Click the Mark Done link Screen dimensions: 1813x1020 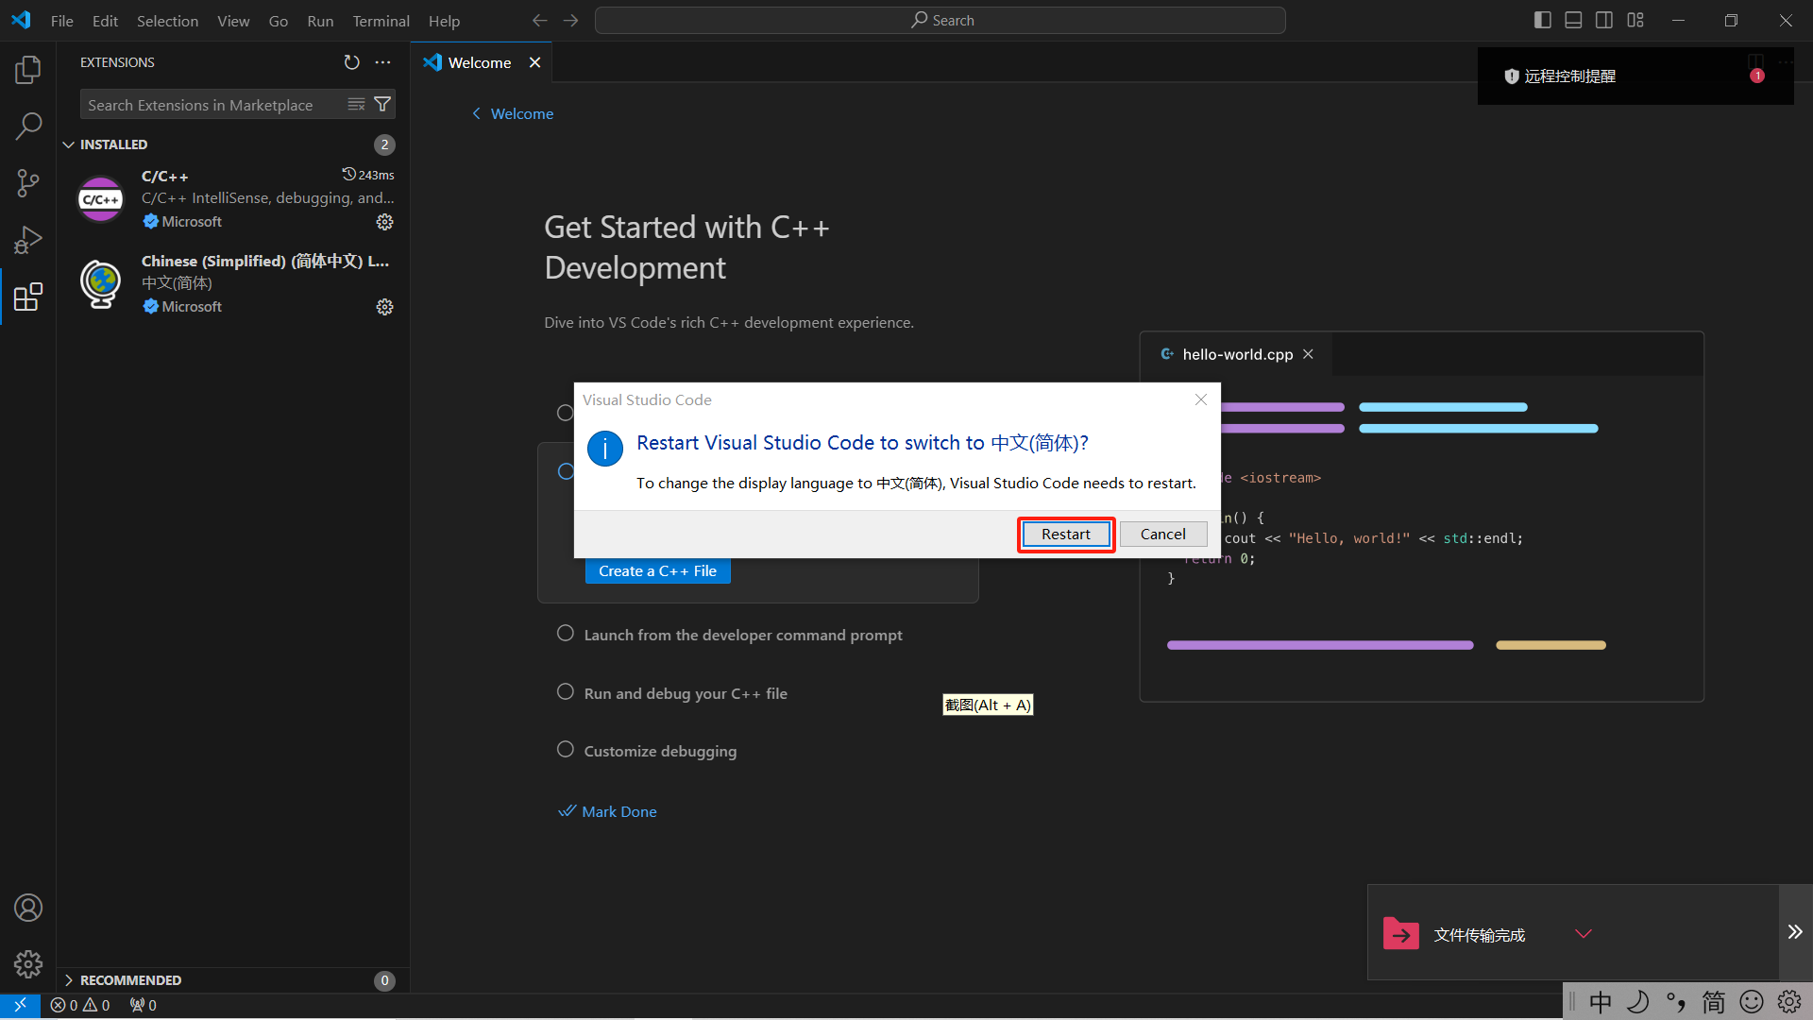[607, 811]
